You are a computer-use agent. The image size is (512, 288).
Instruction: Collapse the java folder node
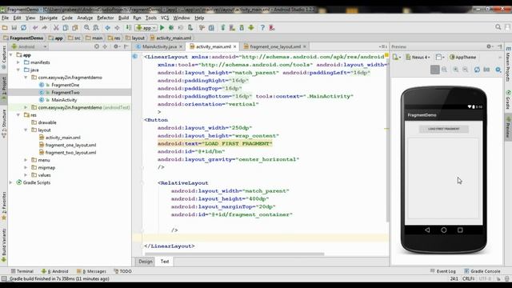[x=18, y=70]
